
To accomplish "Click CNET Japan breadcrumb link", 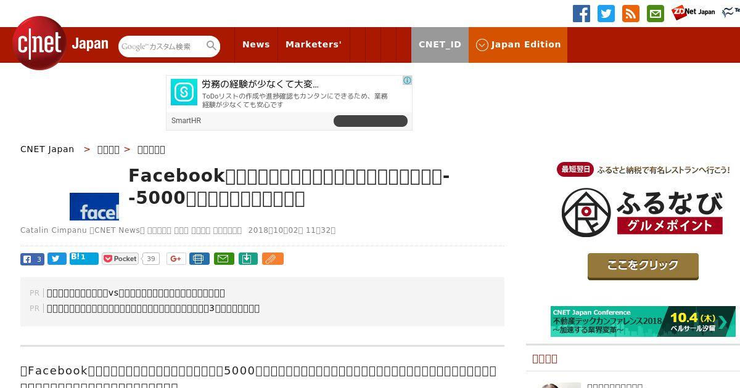I will [47, 149].
